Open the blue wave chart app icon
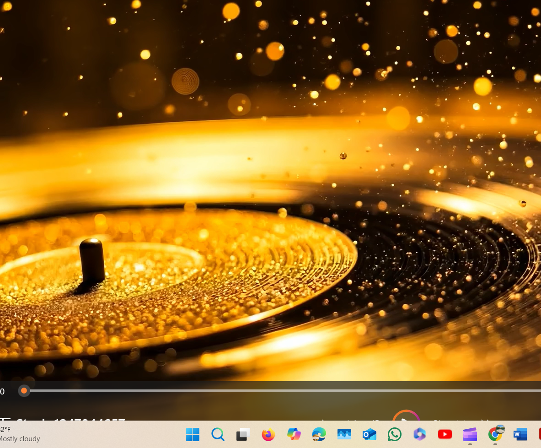541x448 pixels. [344, 434]
